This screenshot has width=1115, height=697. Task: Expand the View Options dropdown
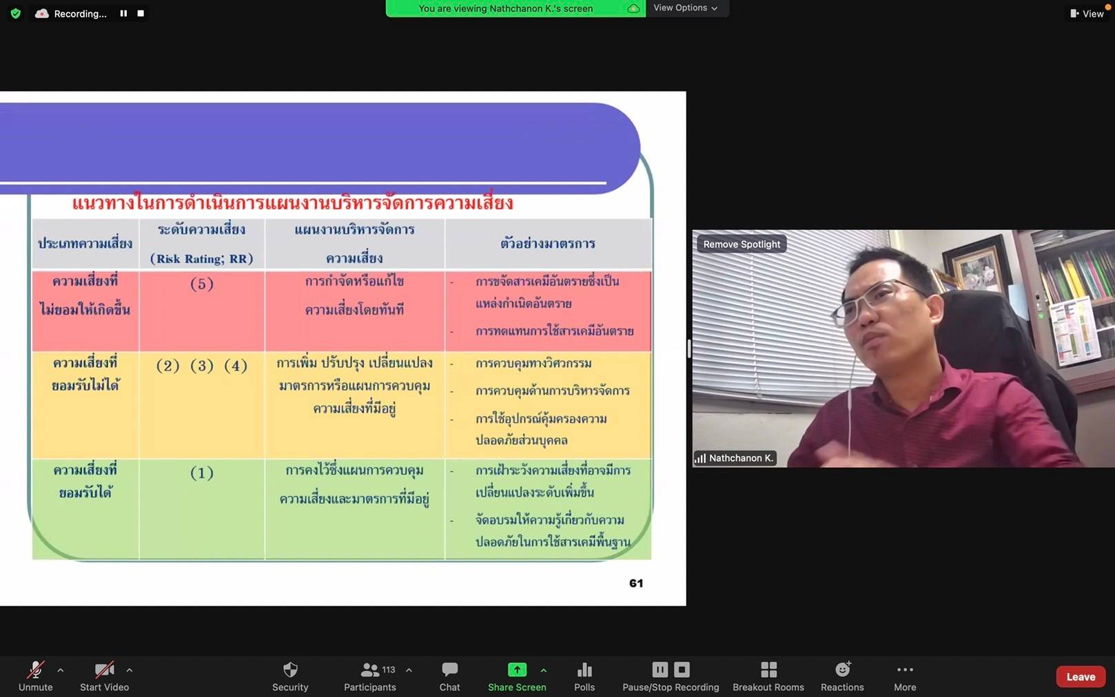pyautogui.click(x=686, y=8)
